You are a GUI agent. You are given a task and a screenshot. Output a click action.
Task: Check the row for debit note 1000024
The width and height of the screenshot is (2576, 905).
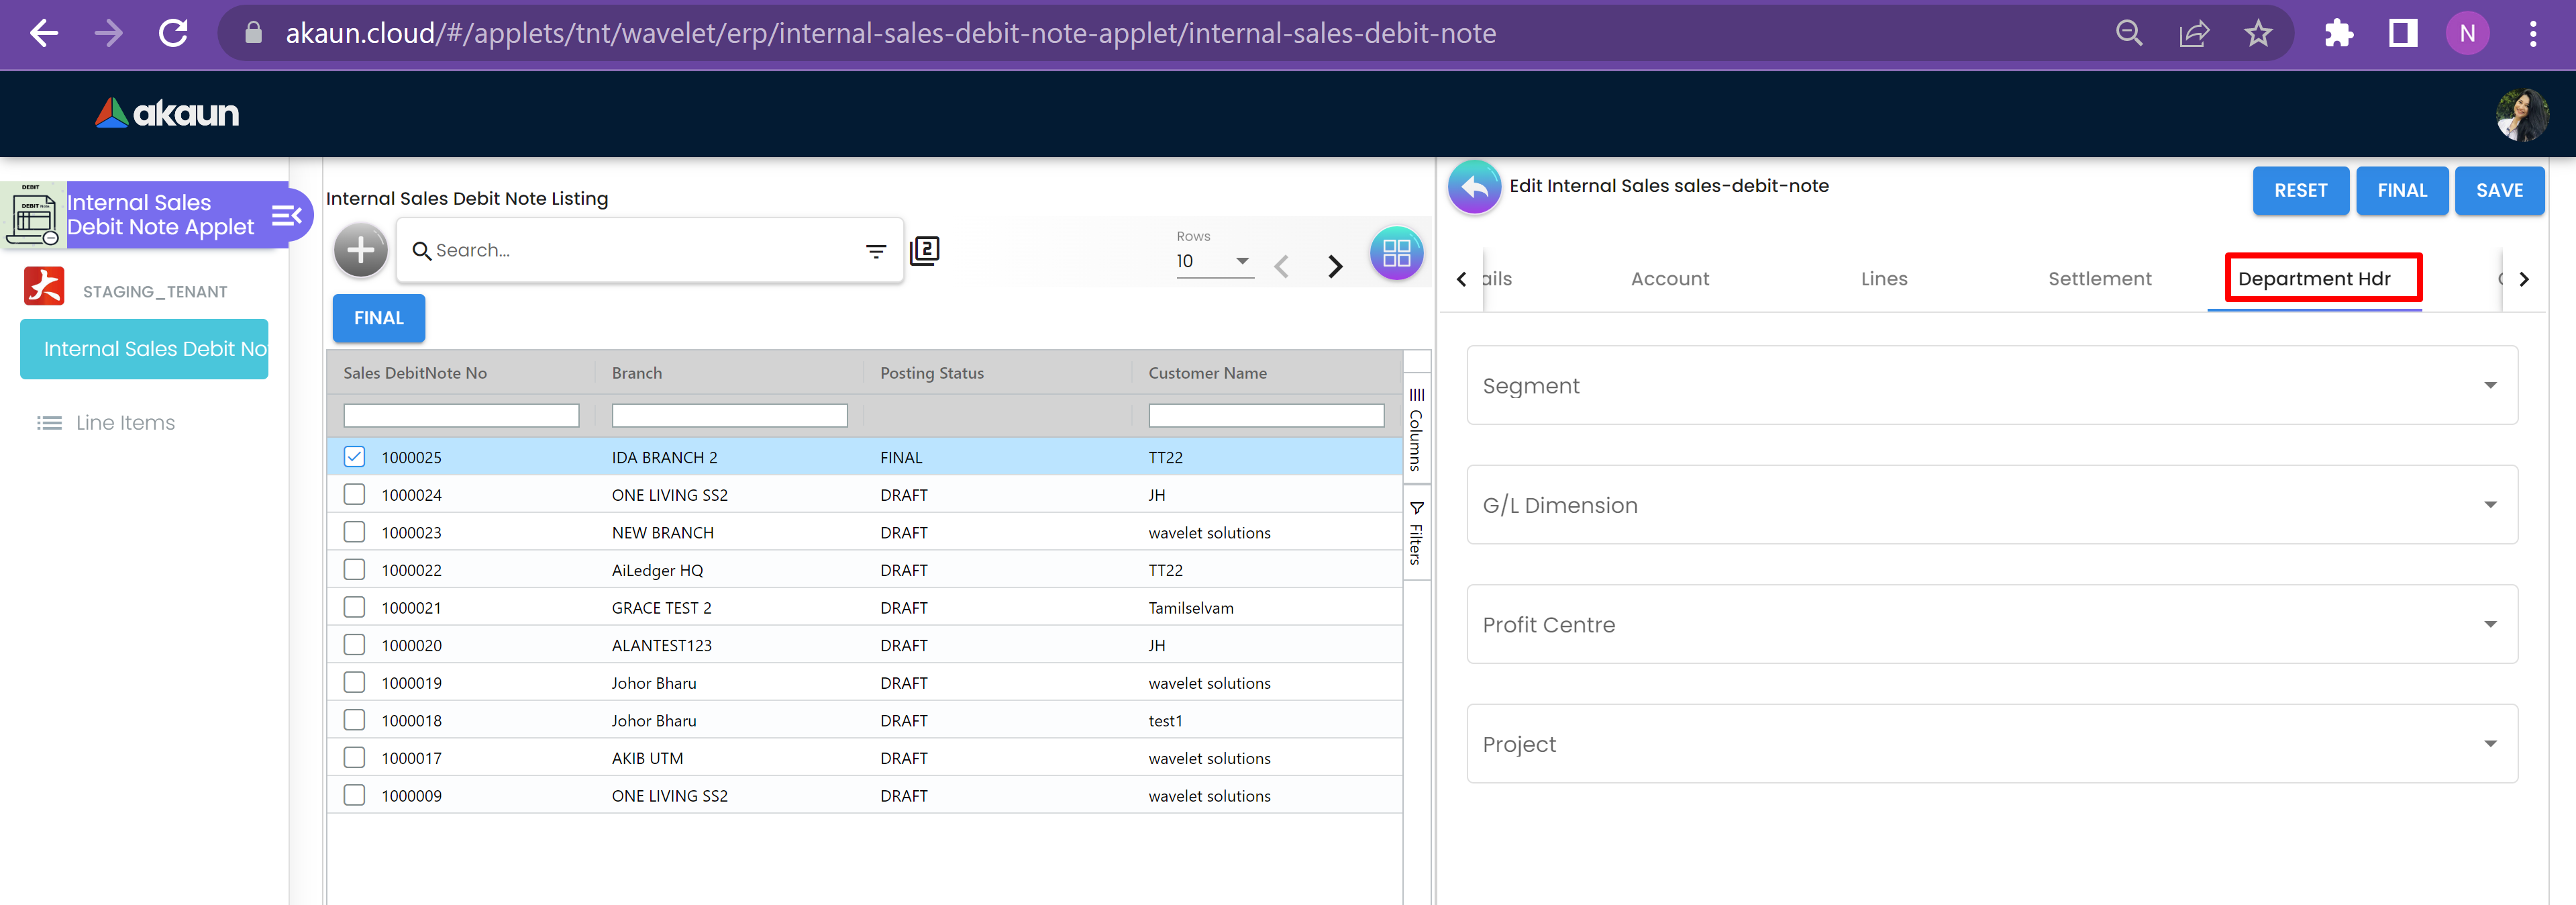coord(354,495)
